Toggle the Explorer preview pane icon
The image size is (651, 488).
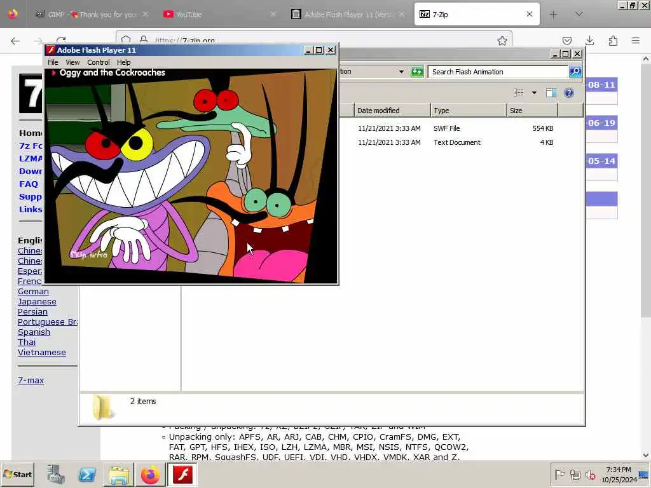(x=551, y=93)
